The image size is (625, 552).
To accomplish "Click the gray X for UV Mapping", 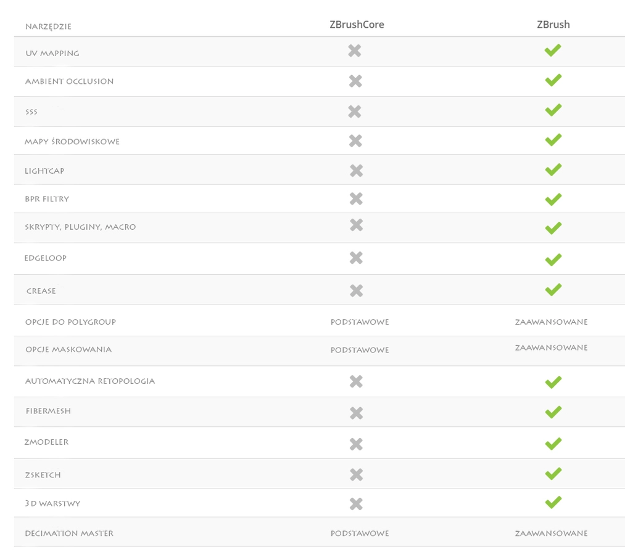I will tap(355, 51).
